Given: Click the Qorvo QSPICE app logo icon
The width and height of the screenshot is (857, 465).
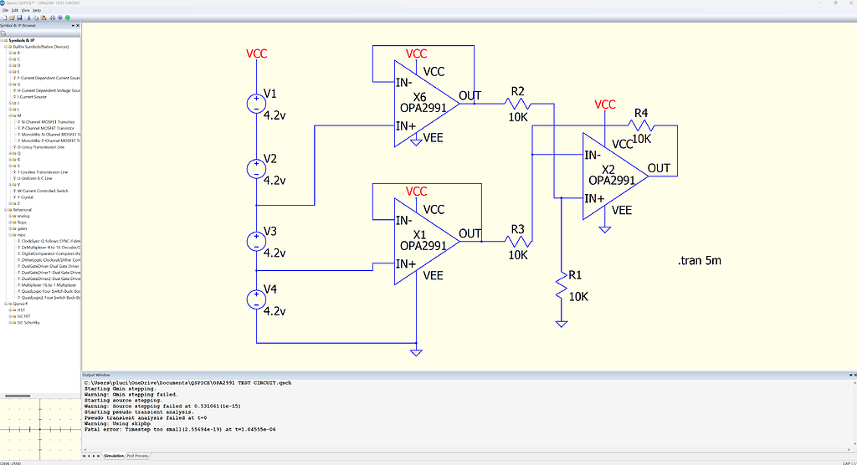Looking at the screenshot, I should coord(3,3).
